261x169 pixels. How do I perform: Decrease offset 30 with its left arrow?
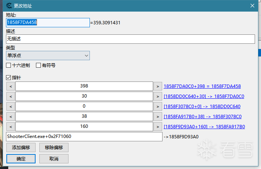[10, 96]
